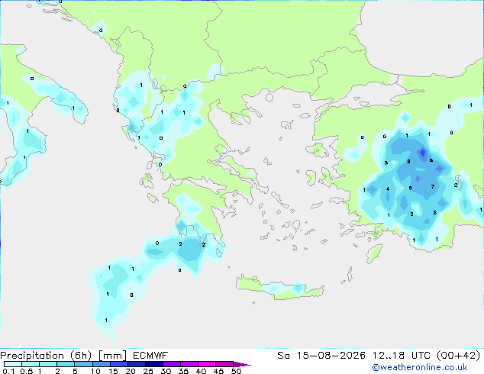The width and height of the screenshot is (484, 374).
Task: Click the 2–5 mm legend color box
Action: [x=66, y=364]
